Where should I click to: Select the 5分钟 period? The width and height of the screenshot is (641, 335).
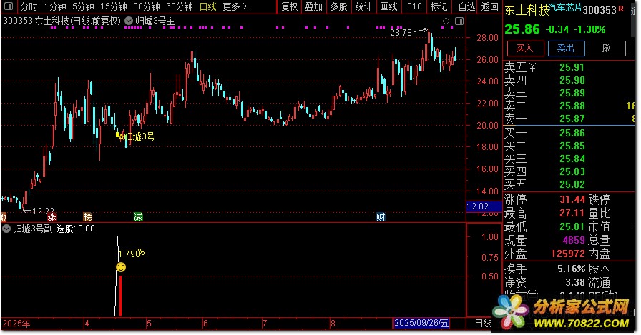click(x=83, y=6)
